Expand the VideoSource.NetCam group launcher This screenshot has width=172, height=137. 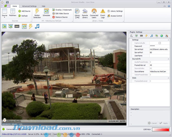[x=72, y=21]
